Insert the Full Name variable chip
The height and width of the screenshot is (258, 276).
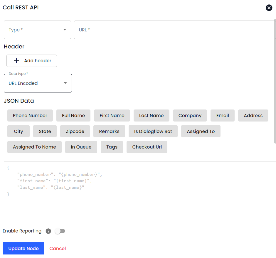click(x=73, y=116)
